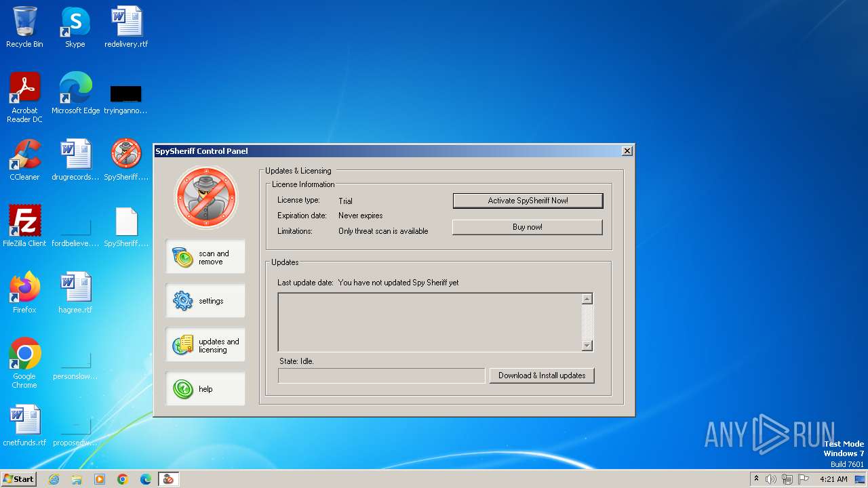This screenshot has height=488, width=868.
Task: Close the SpySheriff Control Panel window
Action: pyautogui.click(x=627, y=150)
